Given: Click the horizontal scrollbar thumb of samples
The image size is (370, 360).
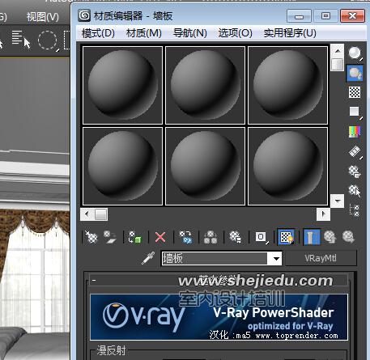Looking at the screenshot, I should (100, 214).
